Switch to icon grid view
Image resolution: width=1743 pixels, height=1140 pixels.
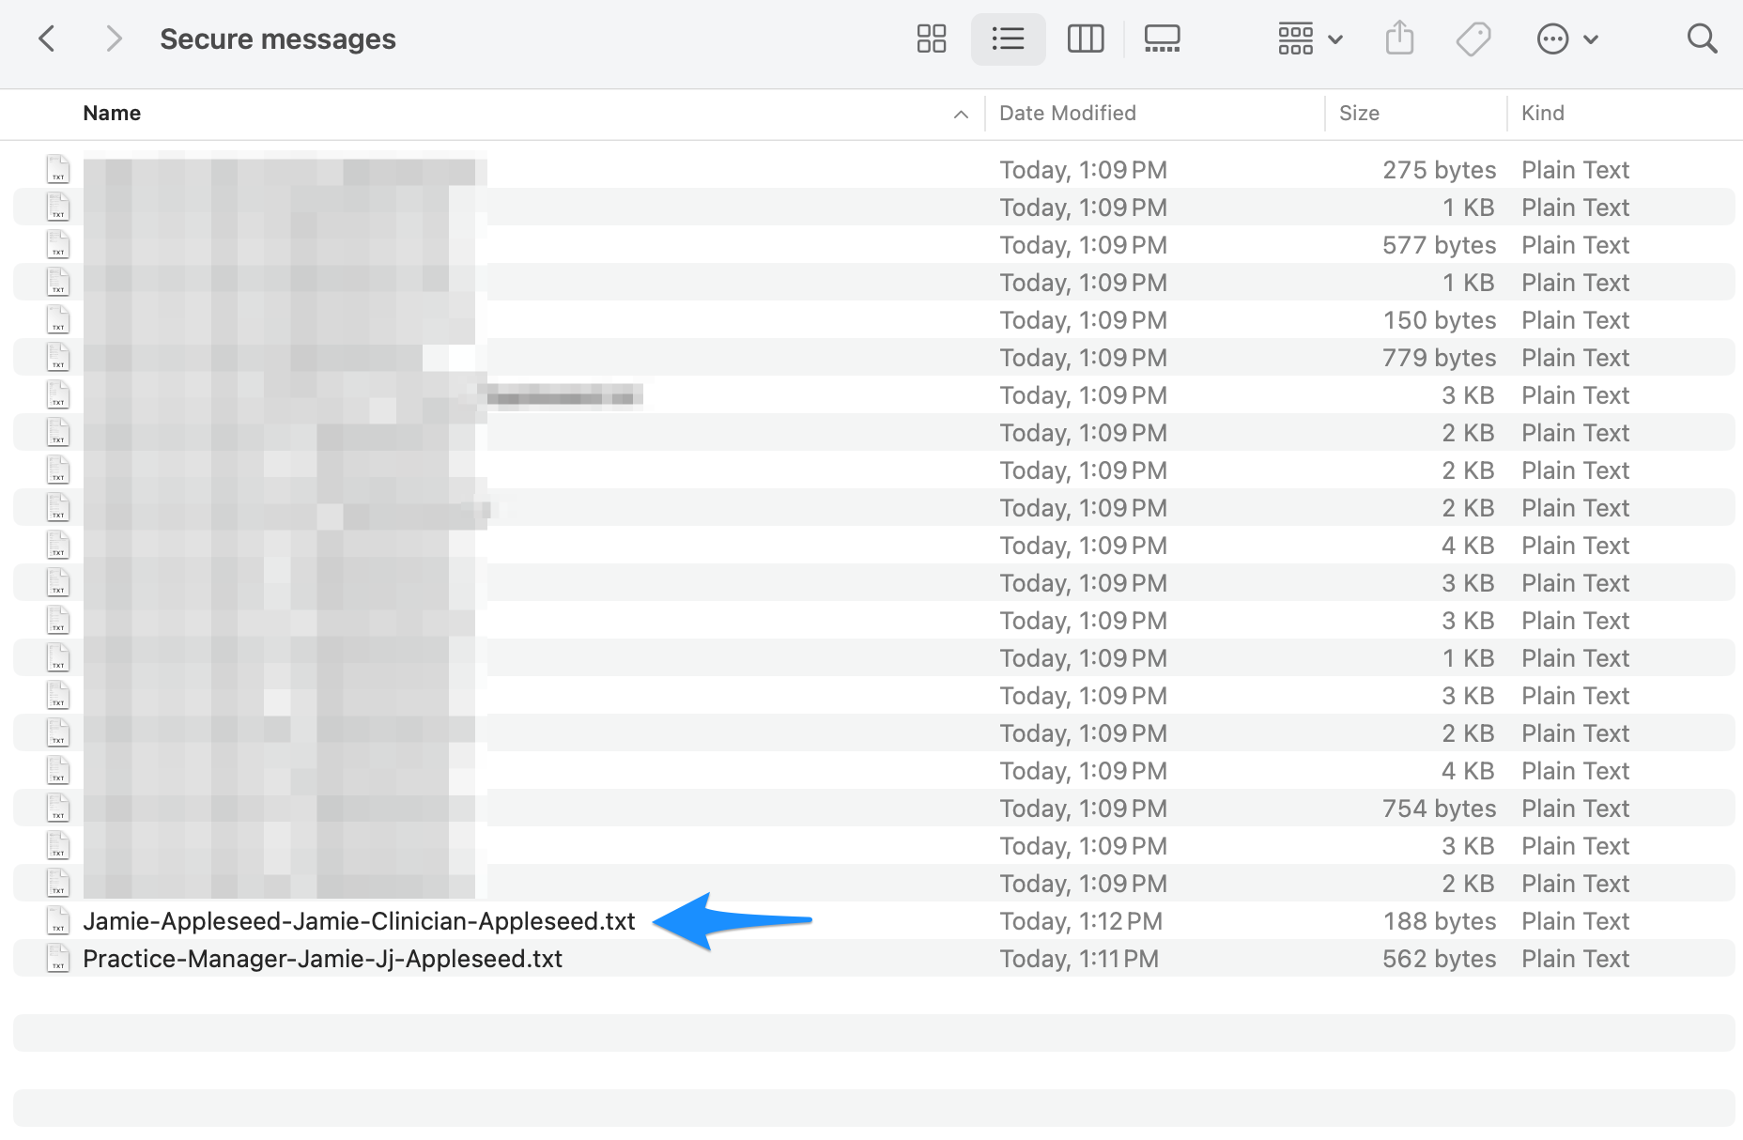(x=931, y=39)
